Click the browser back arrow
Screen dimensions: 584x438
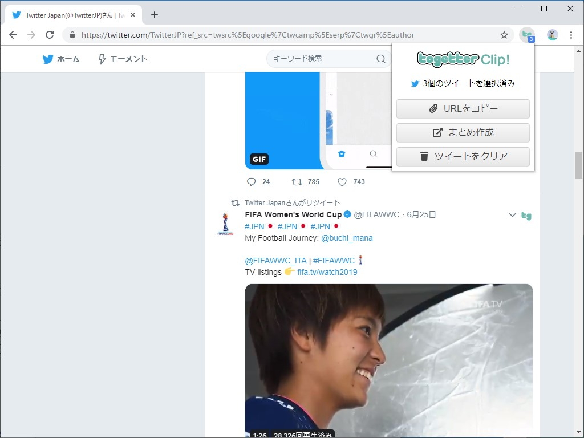pyautogui.click(x=13, y=35)
